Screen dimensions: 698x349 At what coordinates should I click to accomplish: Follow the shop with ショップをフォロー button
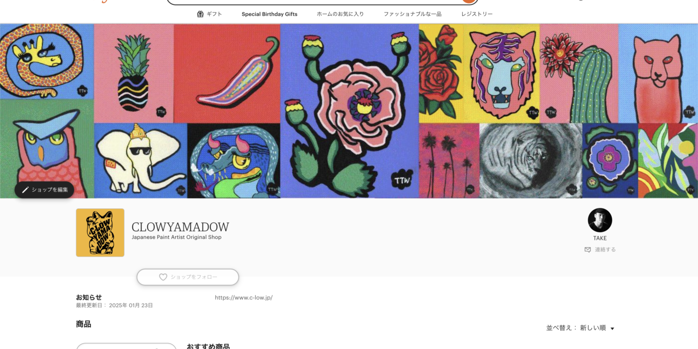[188, 277]
